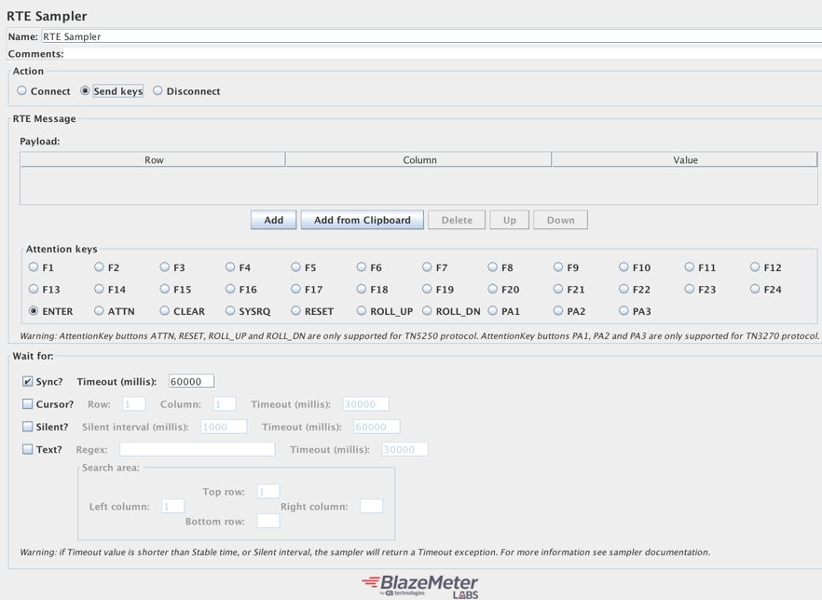This screenshot has height=600, width=822.
Task: Select the Connect action radio button
Action: click(22, 91)
